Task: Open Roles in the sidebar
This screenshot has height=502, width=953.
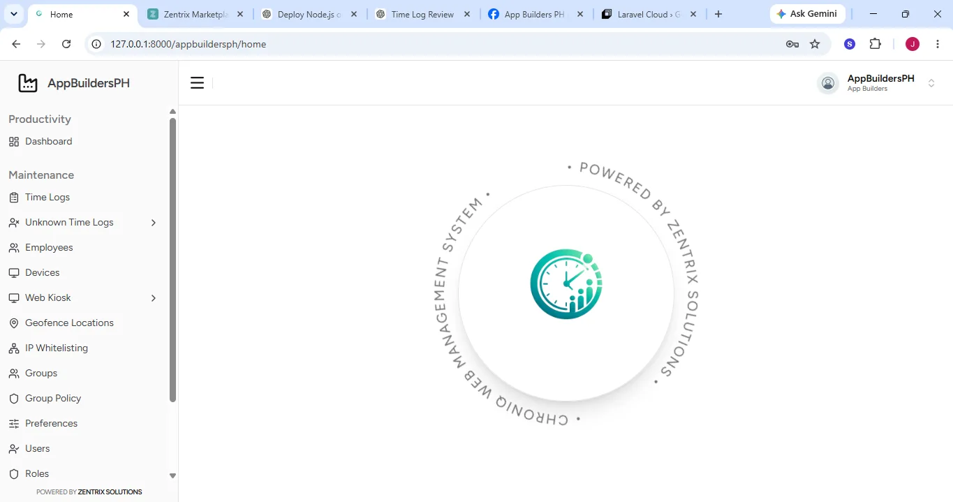Action: coord(84,474)
